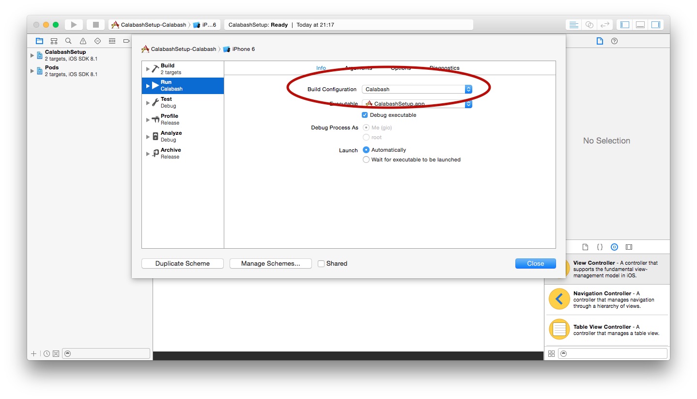Open the Debug navigator icon
Viewport: 697px width, 399px height.
coord(112,41)
